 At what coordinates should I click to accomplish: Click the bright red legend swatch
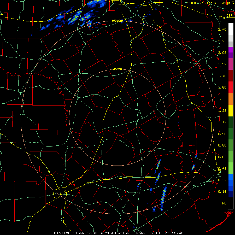tap(231, 87)
